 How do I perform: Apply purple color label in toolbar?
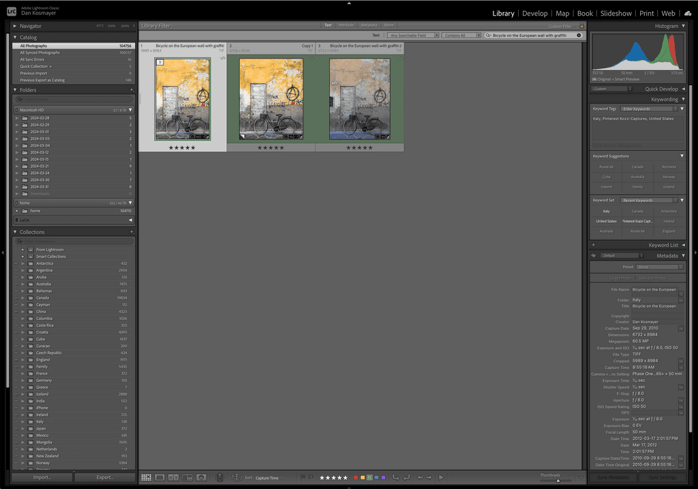[383, 477]
